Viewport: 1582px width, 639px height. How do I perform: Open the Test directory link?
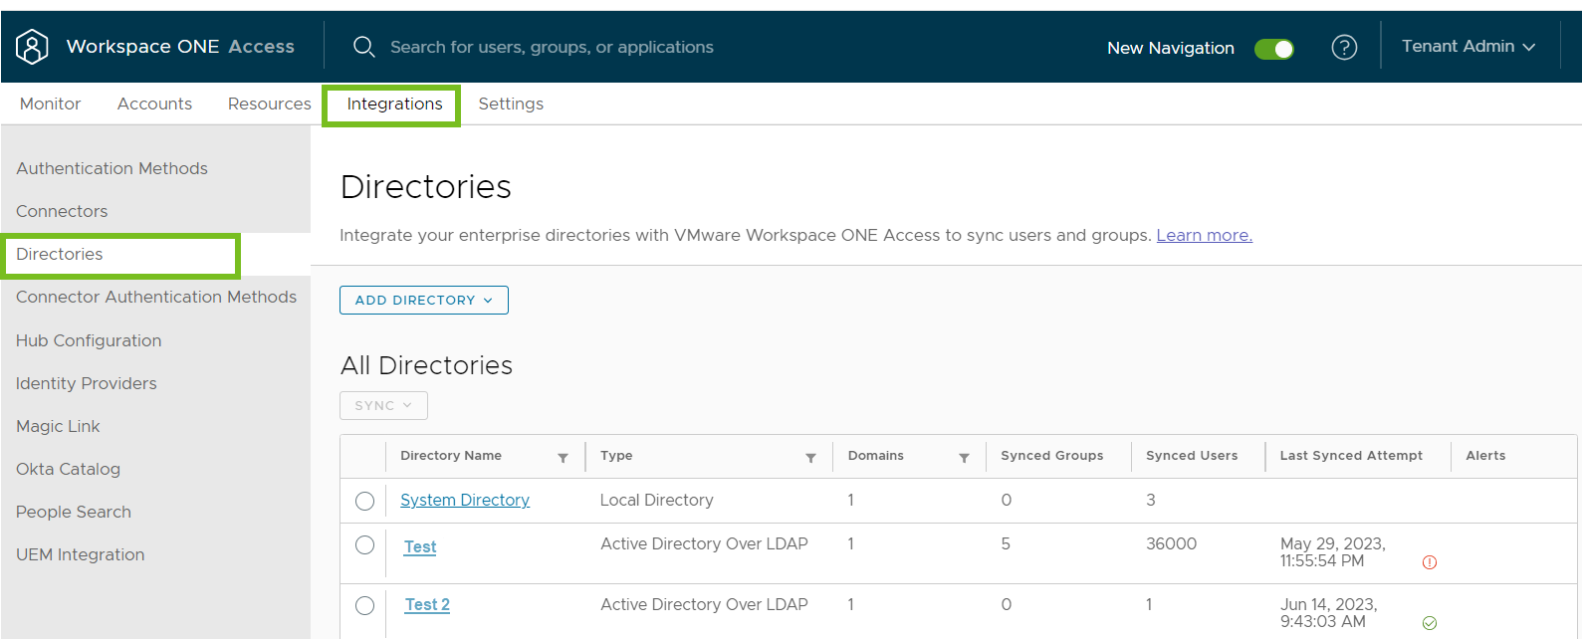(420, 546)
